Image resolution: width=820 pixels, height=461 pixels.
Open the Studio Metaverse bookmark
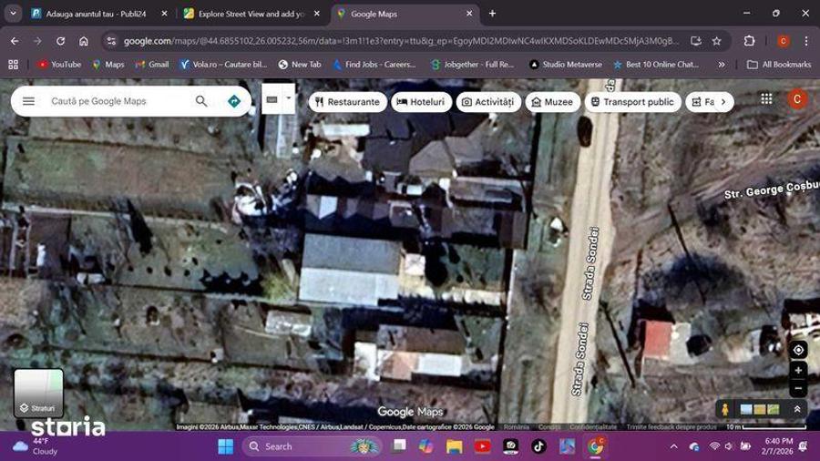click(565, 65)
